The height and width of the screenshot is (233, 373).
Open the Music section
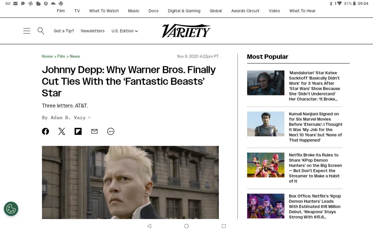(134, 11)
